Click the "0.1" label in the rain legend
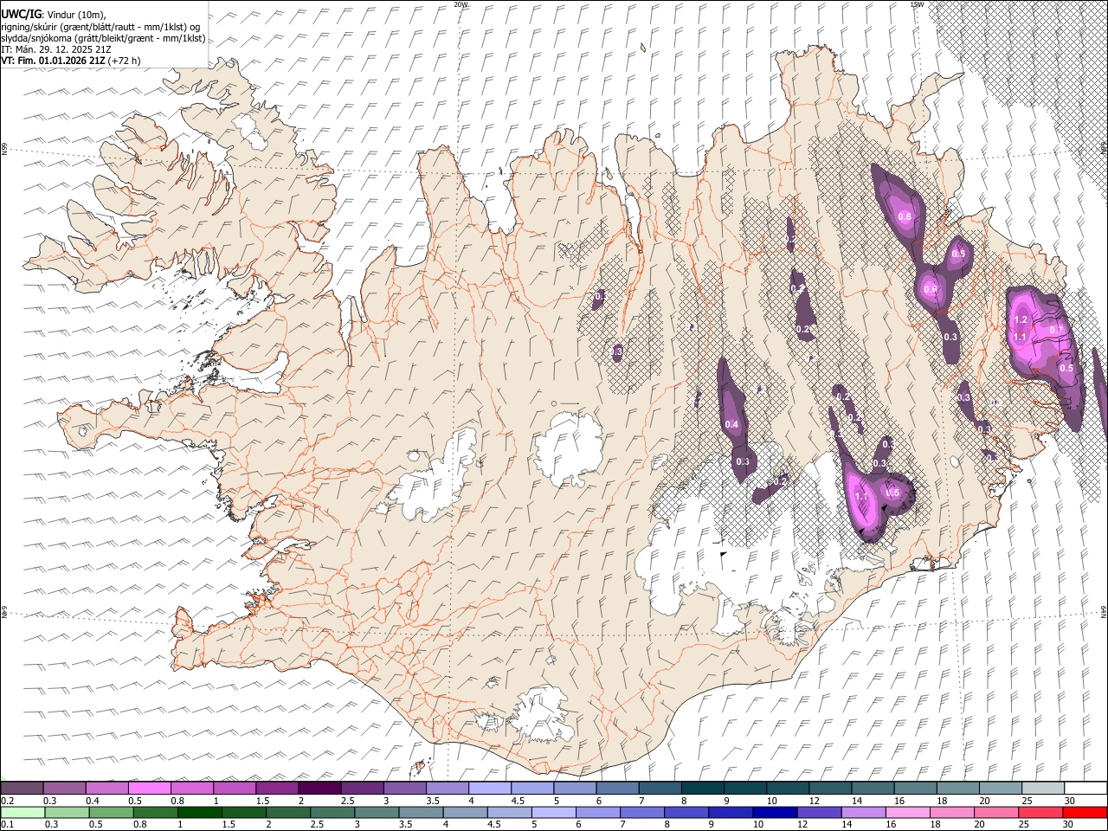The image size is (1108, 831). [x=6, y=824]
